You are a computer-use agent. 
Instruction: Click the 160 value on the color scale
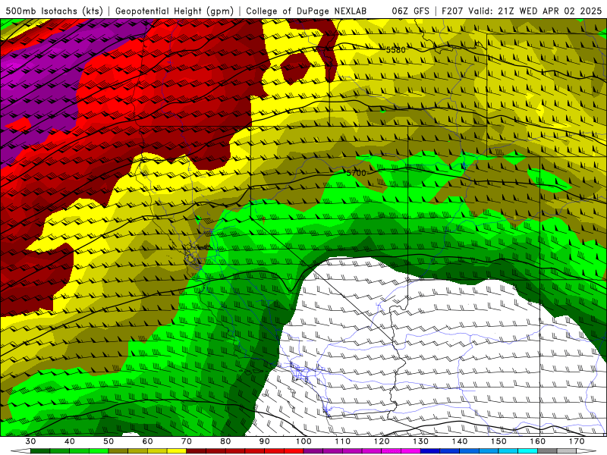click(x=538, y=441)
